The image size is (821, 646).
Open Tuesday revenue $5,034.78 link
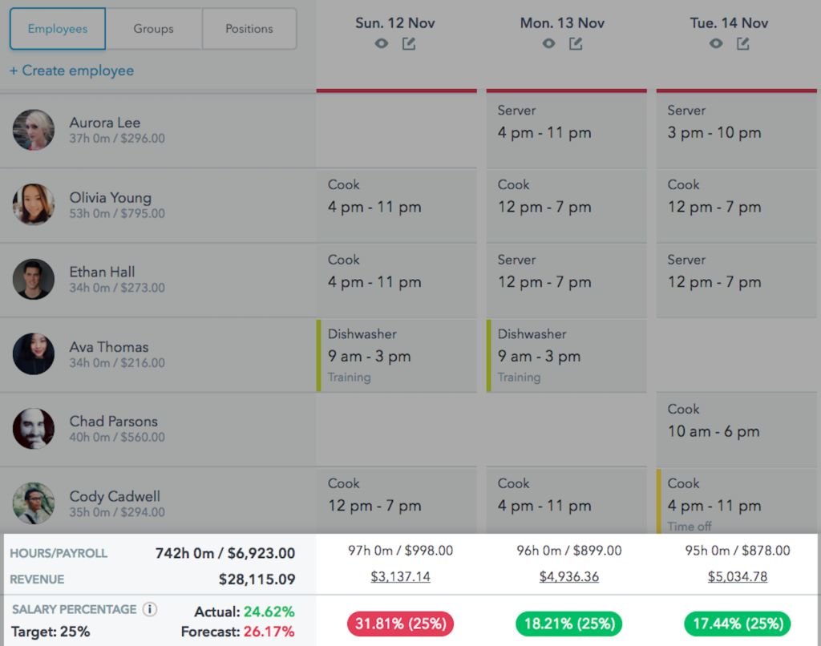coord(738,577)
